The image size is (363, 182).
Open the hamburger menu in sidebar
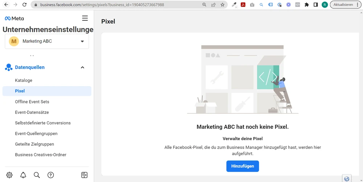tap(85, 18)
